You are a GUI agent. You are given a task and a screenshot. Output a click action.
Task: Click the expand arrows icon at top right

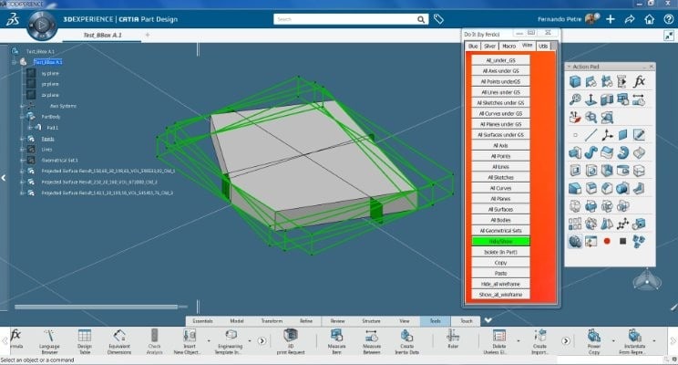click(x=669, y=36)
